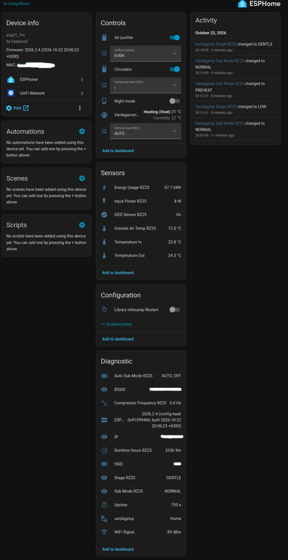Click the Energy Usage value 67.7 kWh

point(173,188)
